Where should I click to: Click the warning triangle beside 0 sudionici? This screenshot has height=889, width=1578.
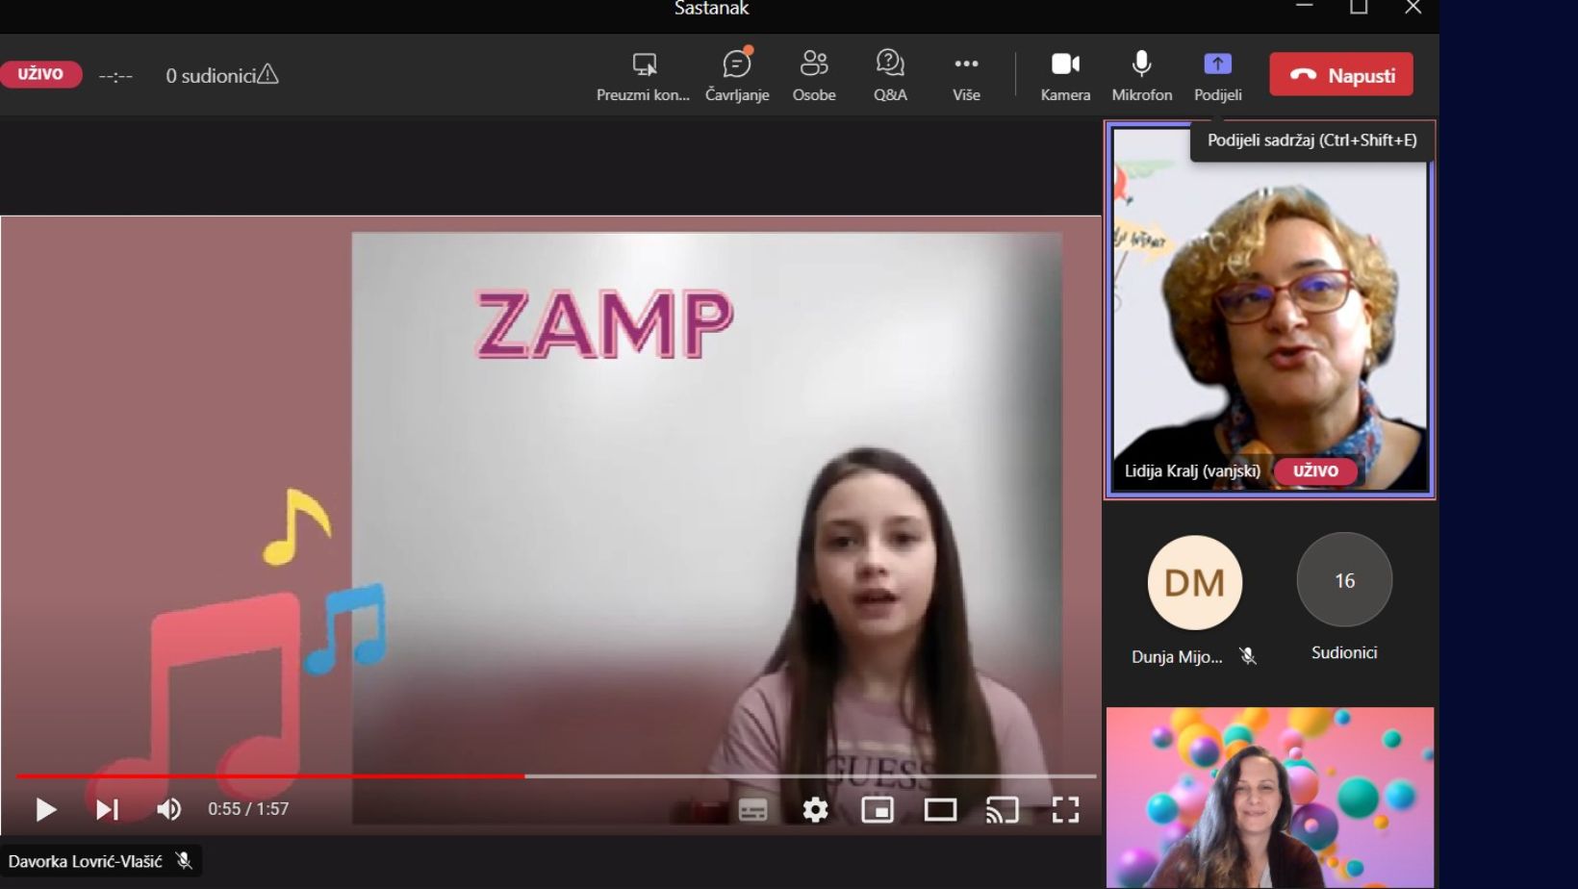pyautogui.click(x=268, y=74)
